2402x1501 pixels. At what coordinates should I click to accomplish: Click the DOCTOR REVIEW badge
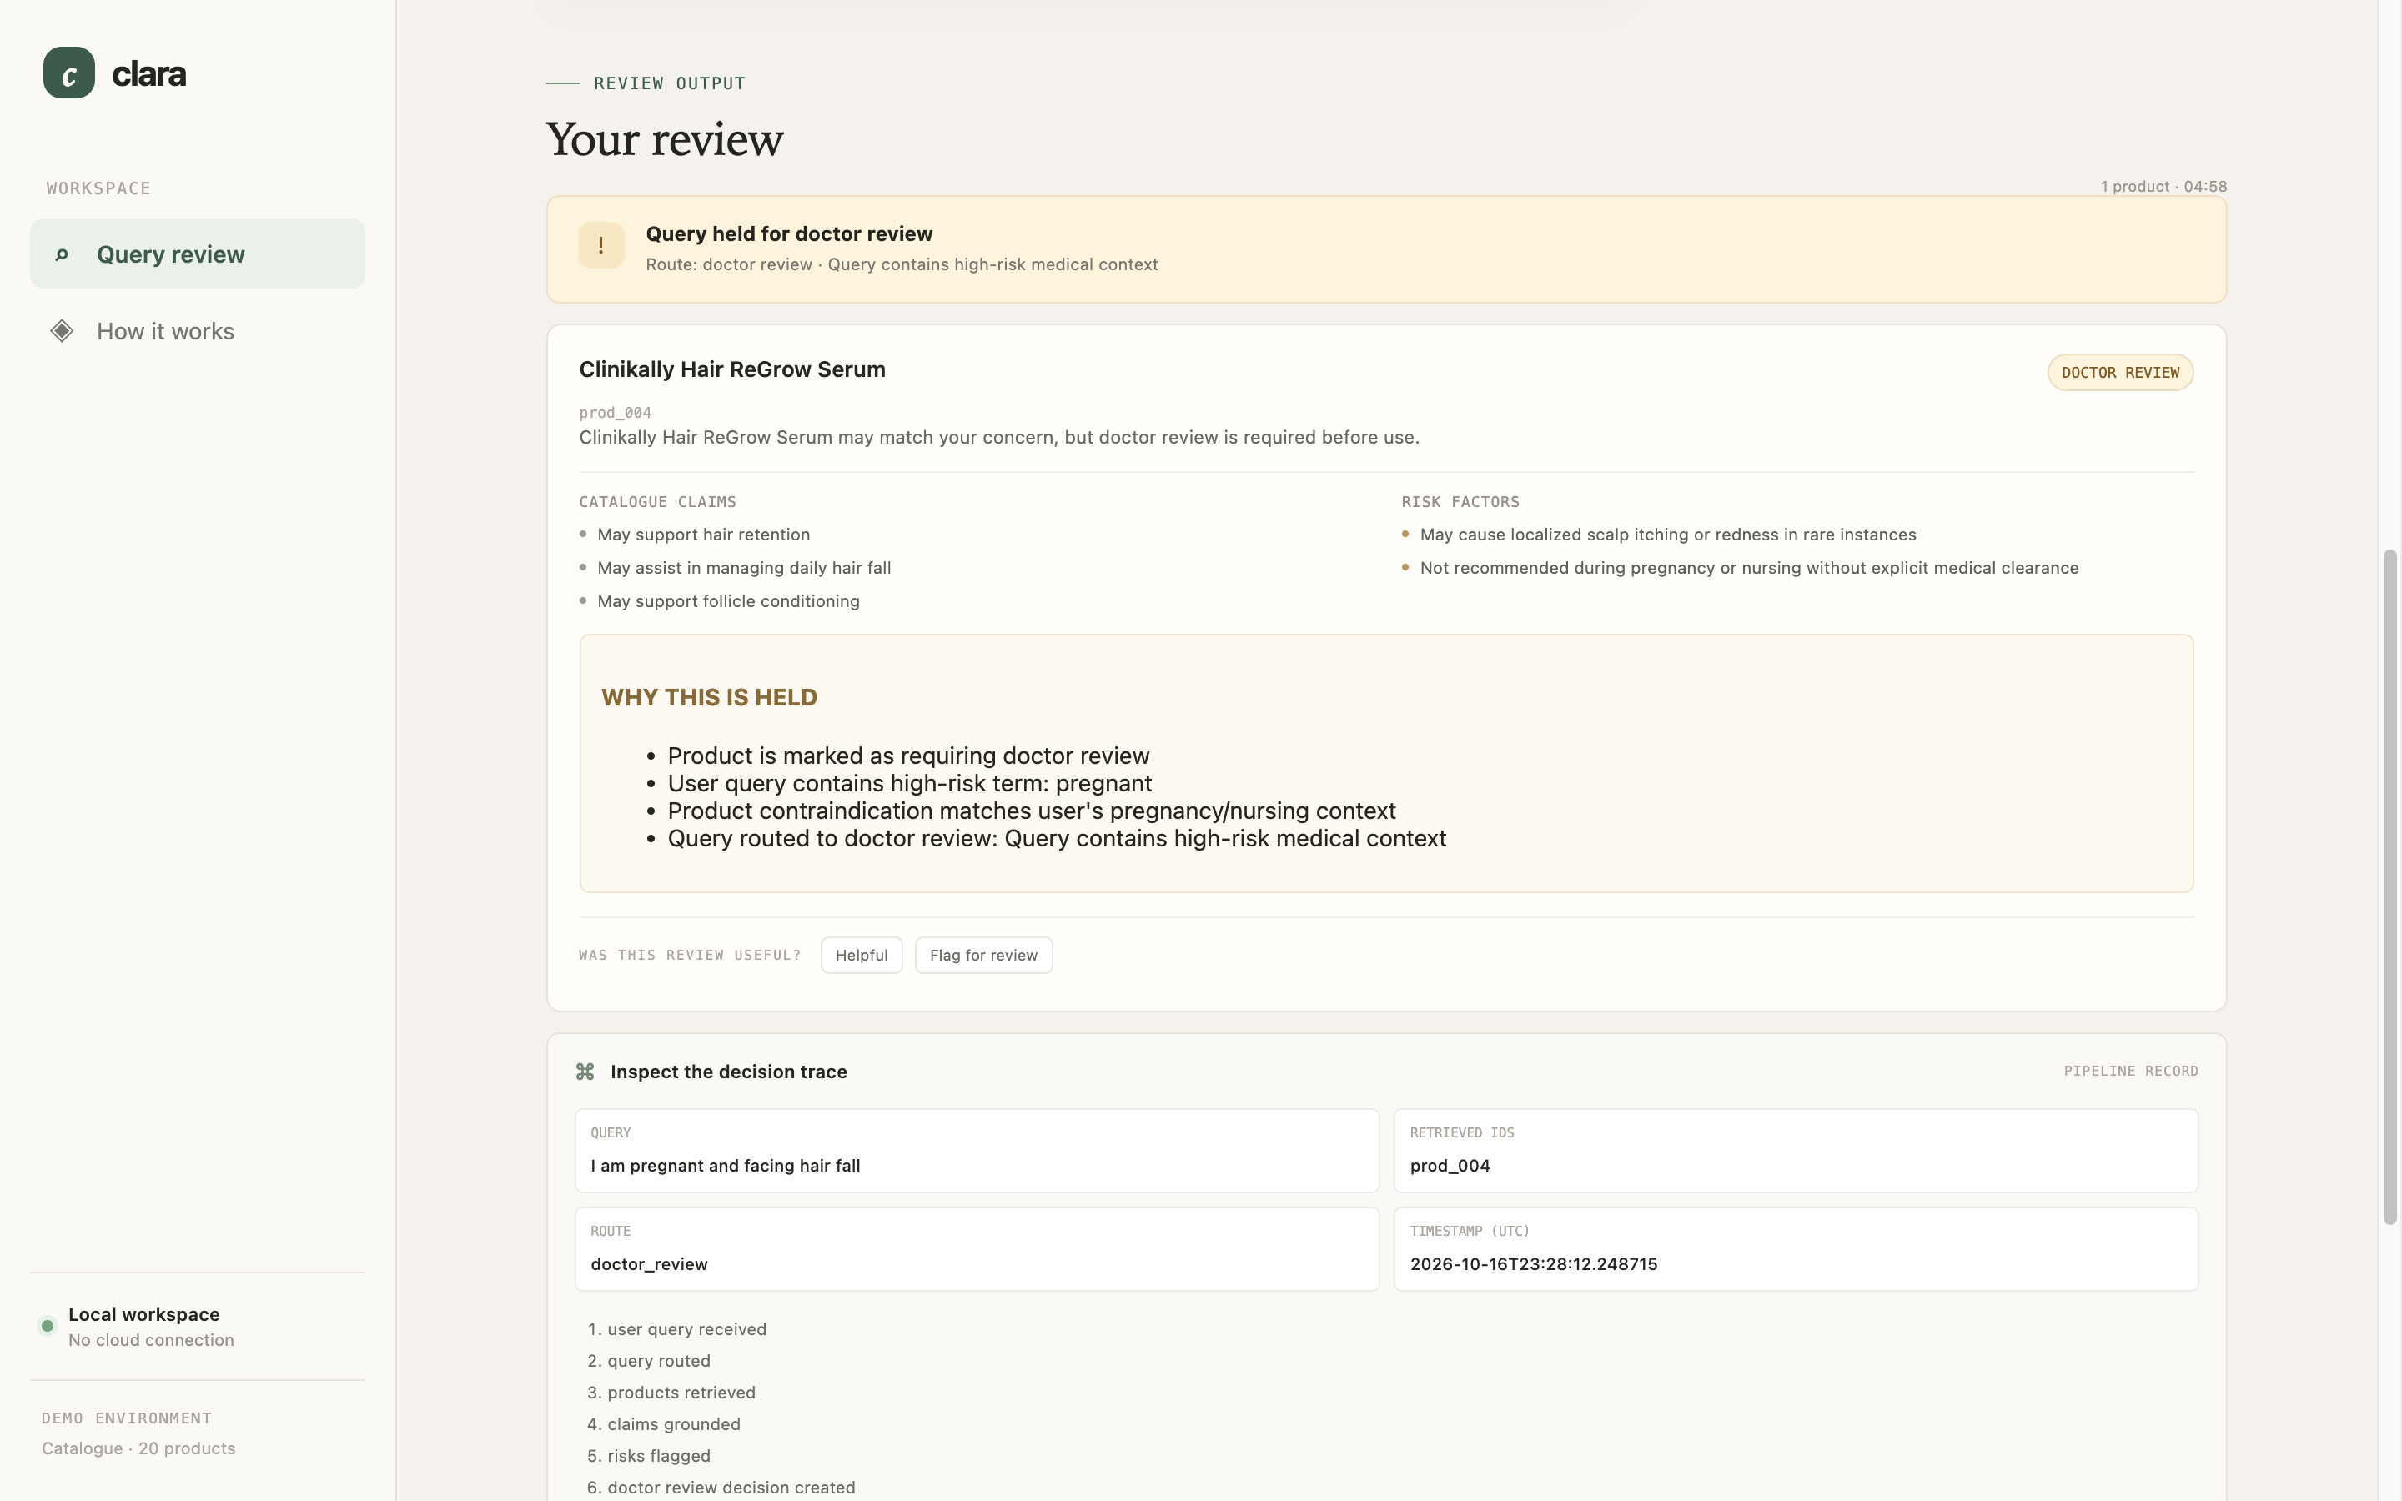point(2120,372)
